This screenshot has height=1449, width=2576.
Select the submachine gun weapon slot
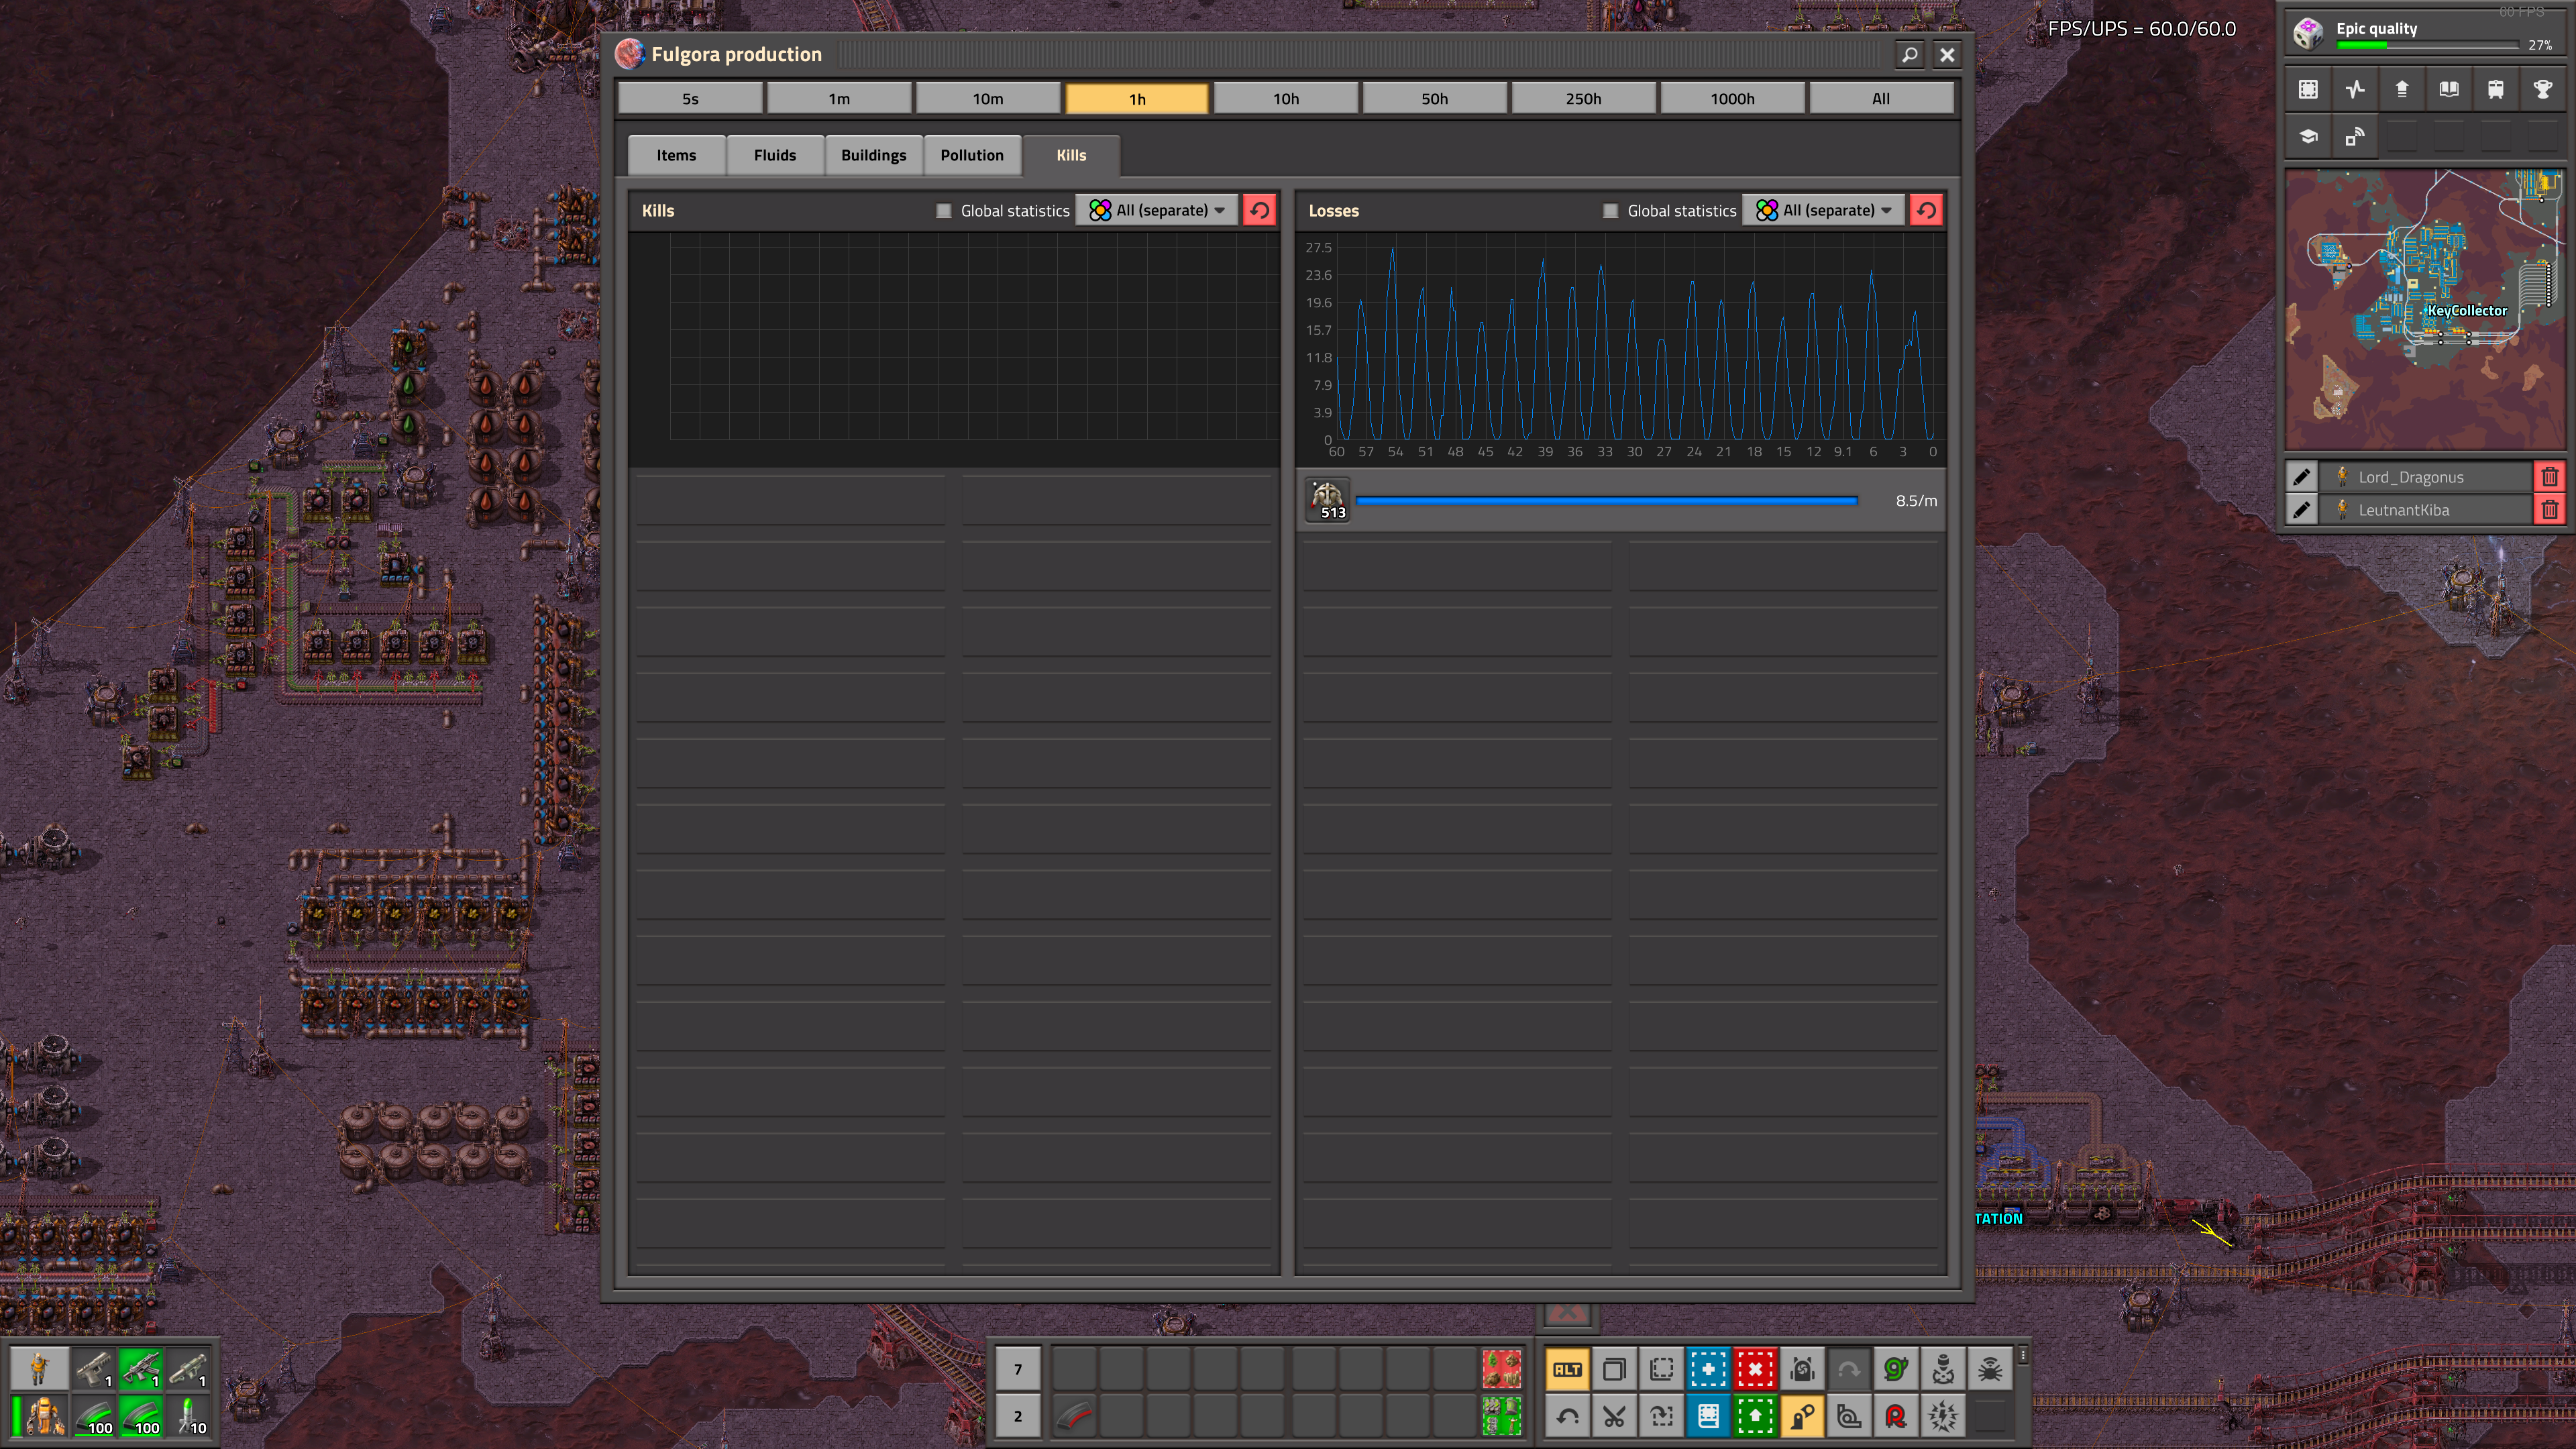coord(141,1369)
